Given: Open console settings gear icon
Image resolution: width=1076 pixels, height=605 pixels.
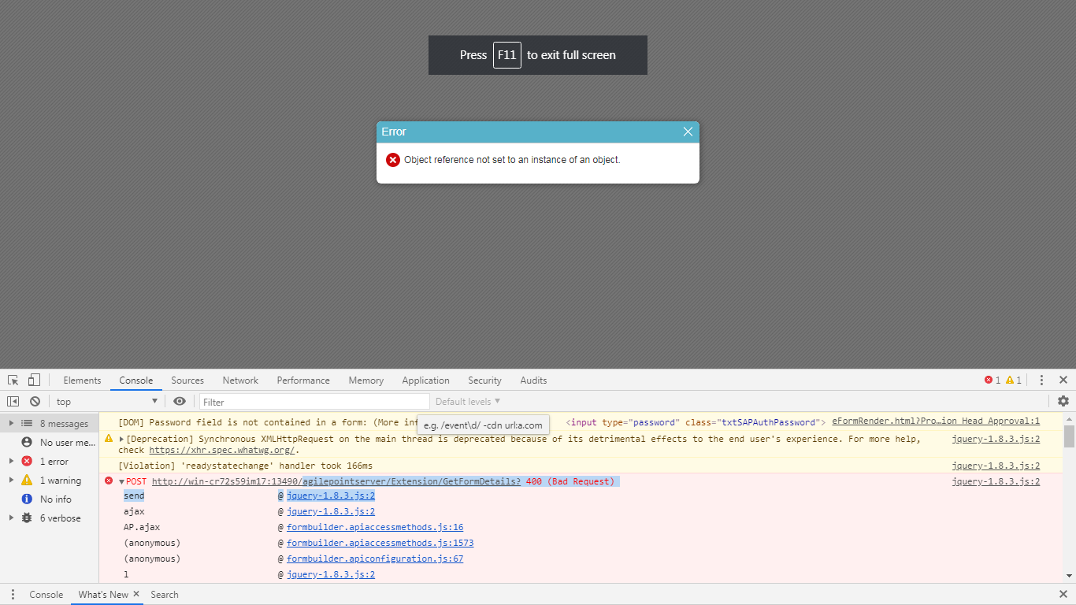Looking at the screenshot, I should (1063, 401).
